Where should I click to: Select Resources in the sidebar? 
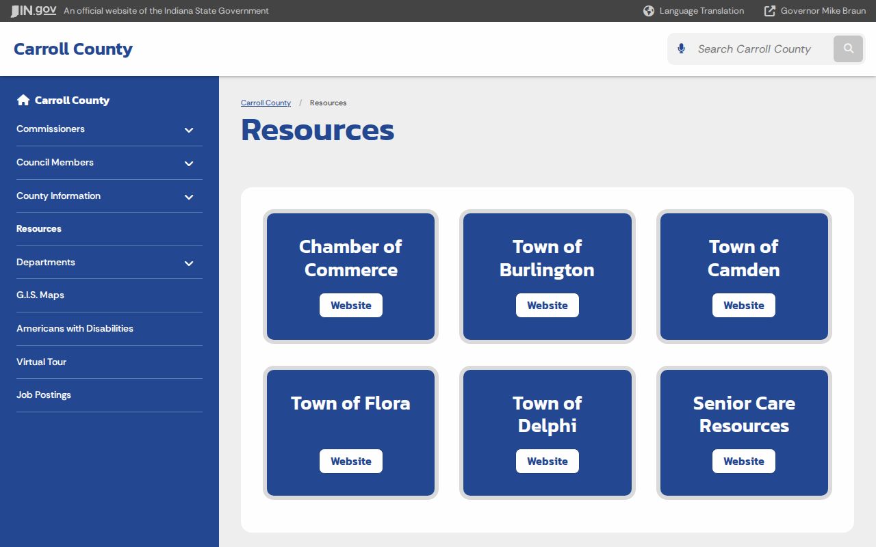tap(39, 229)
